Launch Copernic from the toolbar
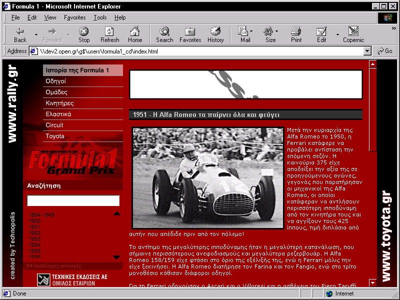The image size is (400, 300). 353,34
